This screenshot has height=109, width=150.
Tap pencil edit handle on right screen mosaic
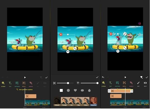tap(125, 34)
